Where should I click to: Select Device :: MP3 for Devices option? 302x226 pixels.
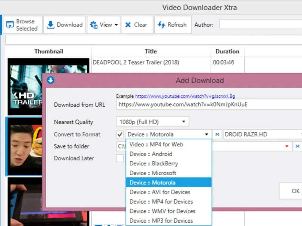[169, 221]
